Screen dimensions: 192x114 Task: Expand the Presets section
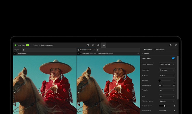click(x=145, y=53)
